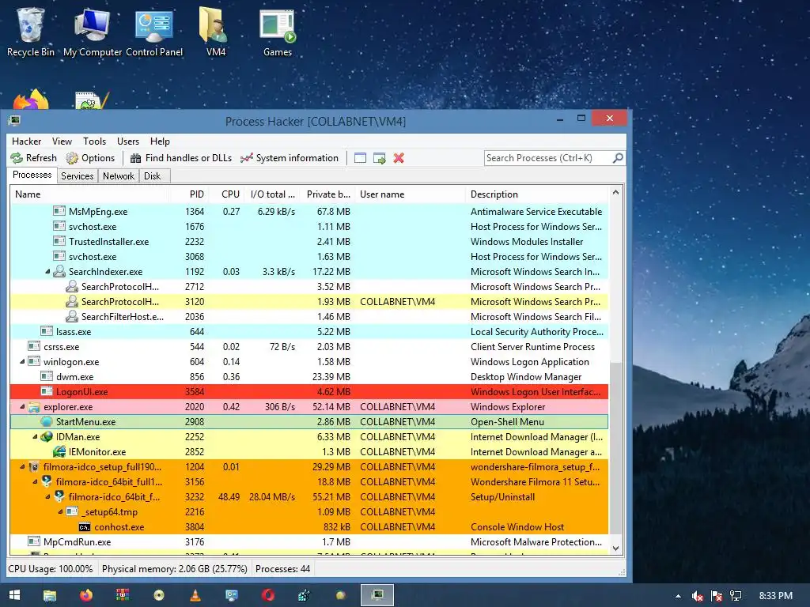
Task: Select the red LogonUI.exe row
Action: click(309, 392)
